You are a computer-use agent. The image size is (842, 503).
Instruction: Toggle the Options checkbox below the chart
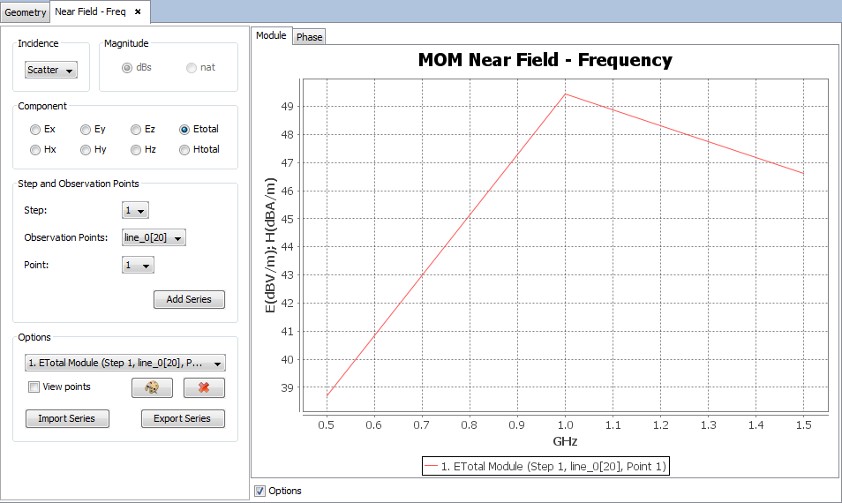(x=259, y=491)
